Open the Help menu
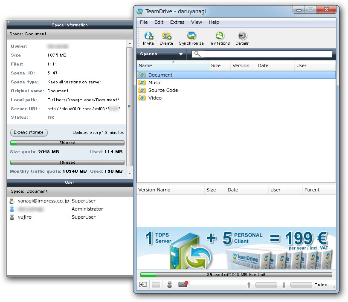Viewport: 348px width, 302px height. (214, 22)
